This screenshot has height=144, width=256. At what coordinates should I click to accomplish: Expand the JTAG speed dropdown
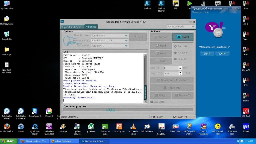(126, 46)
